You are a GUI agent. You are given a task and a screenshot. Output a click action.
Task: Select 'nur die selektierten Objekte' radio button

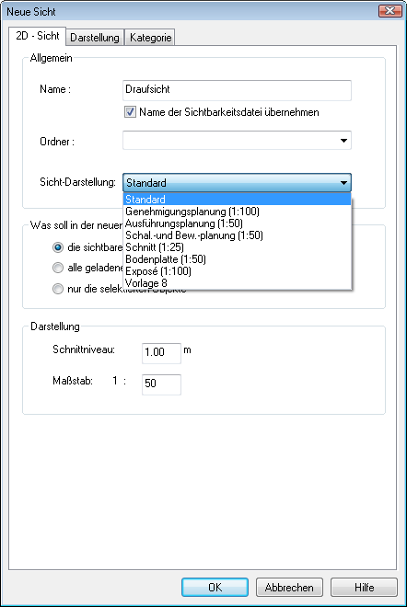[58, 289]
